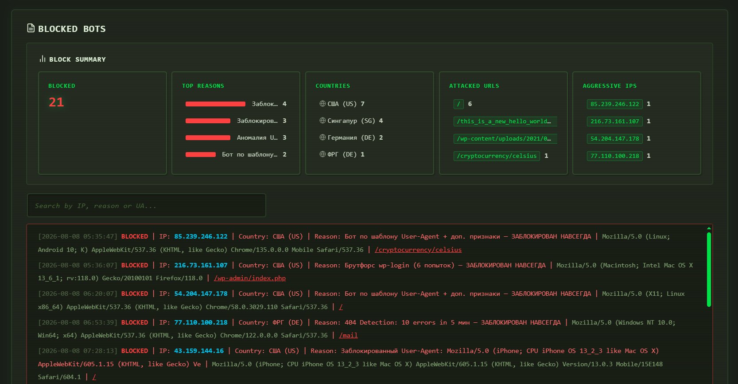This screenshot has height=384, width=738.
Task: Click the "Attacked URLs" card heading
Action: pos(474,86)
